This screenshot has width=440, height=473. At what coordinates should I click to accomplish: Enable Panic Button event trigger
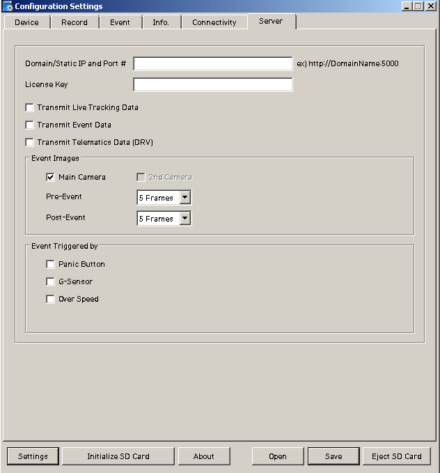(x=51, y=264)
